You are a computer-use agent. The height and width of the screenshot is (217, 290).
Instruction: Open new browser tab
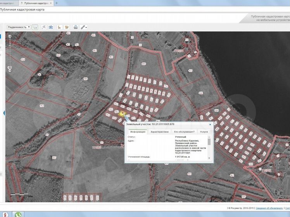[57, 3]
